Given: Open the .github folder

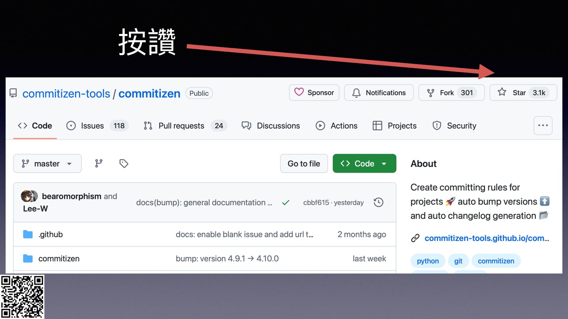Looking at the screenshot, I should pyautogui.click(x=51, y=234).
